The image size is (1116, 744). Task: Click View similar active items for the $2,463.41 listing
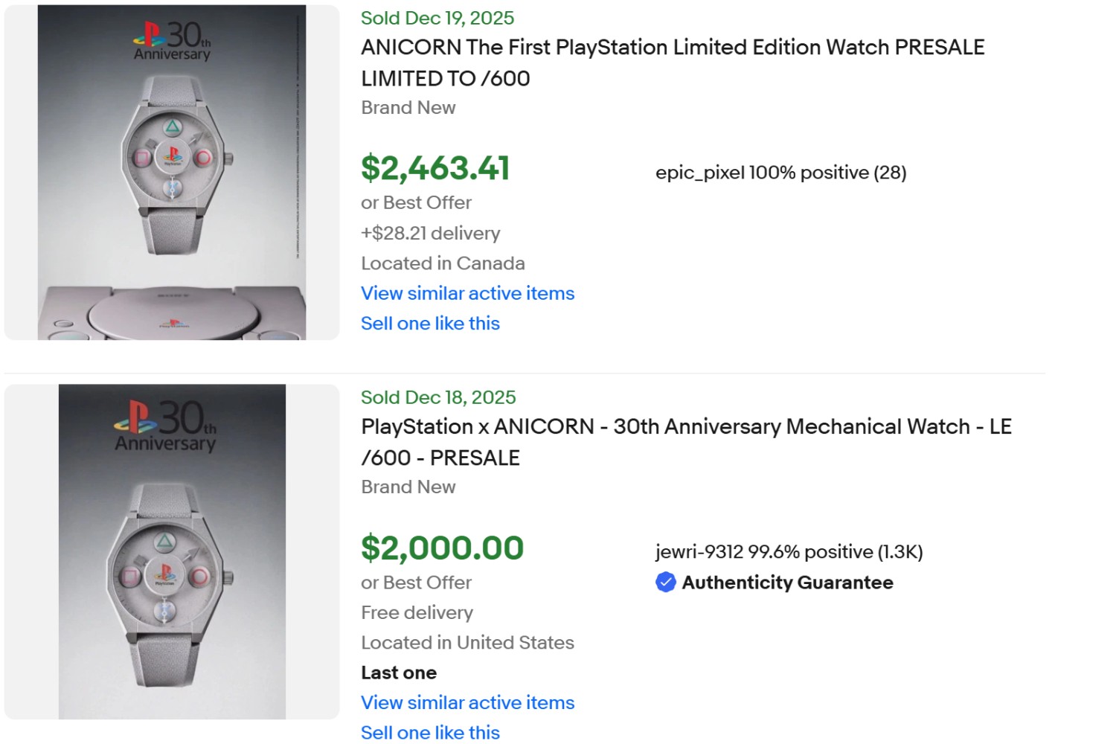coord(467,293)
